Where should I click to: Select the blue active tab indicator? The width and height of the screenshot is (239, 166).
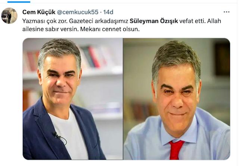point(19,2)
